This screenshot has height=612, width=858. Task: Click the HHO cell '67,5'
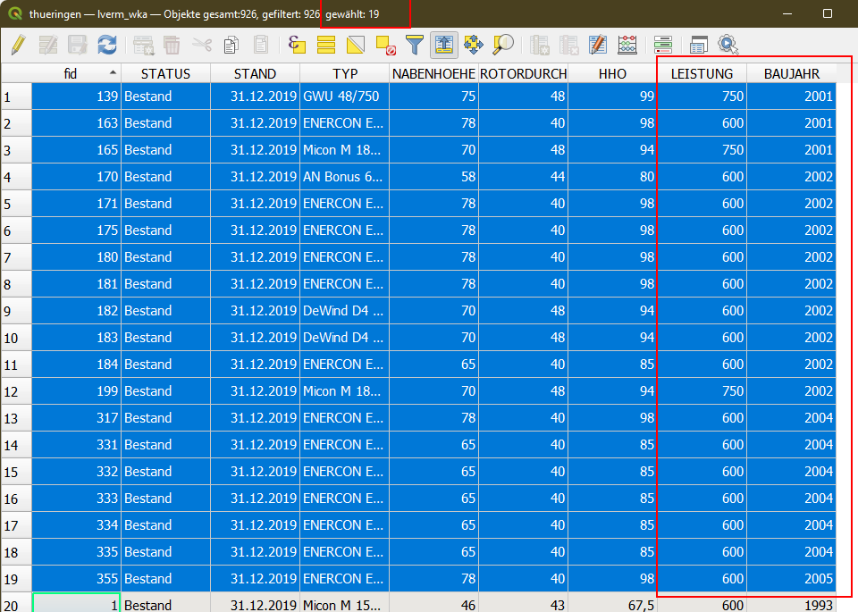click(x=612, y=604)
